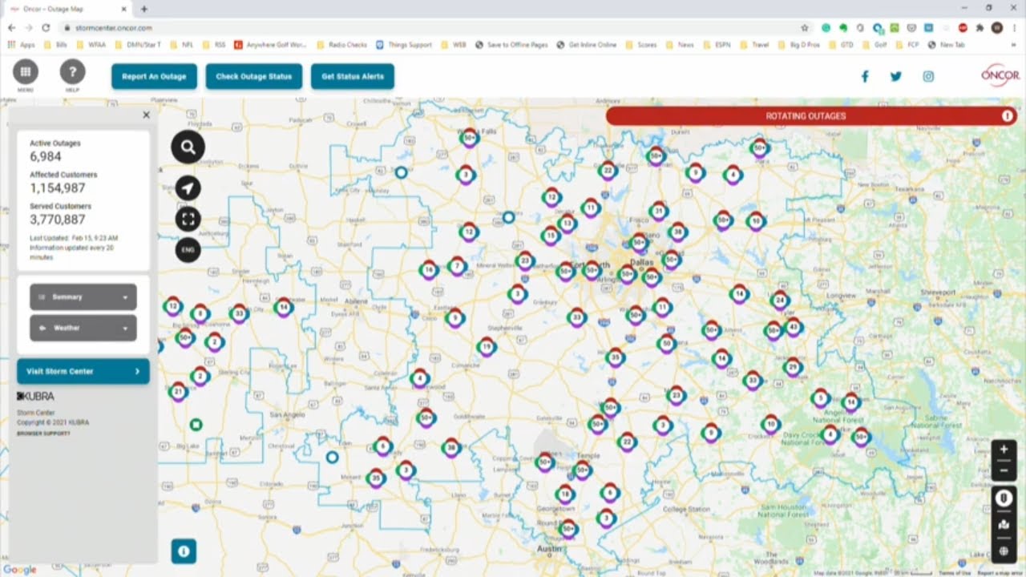
Task: Open the Things Support bookmark
Action: coord(404,45)
